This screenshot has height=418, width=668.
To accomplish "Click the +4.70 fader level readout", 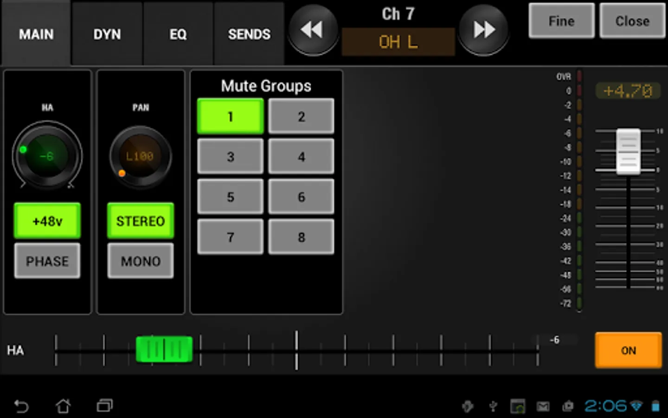I will [x=628, y=91].
